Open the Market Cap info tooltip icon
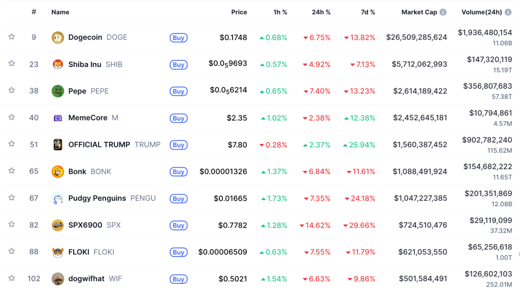This screenshot has width=520, height=292. tap(444, 12)
